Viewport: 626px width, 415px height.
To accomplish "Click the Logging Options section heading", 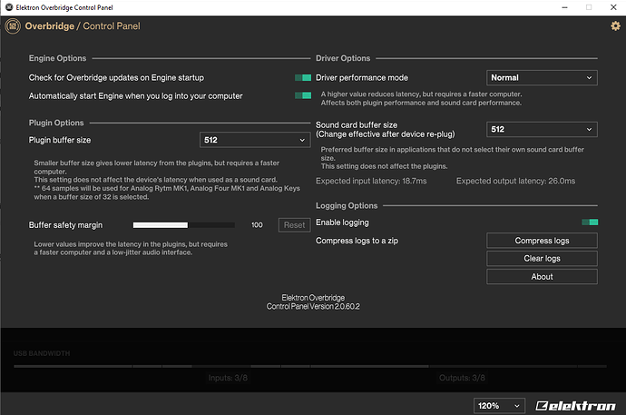I will pyautogui.click(x=347, y=206).
